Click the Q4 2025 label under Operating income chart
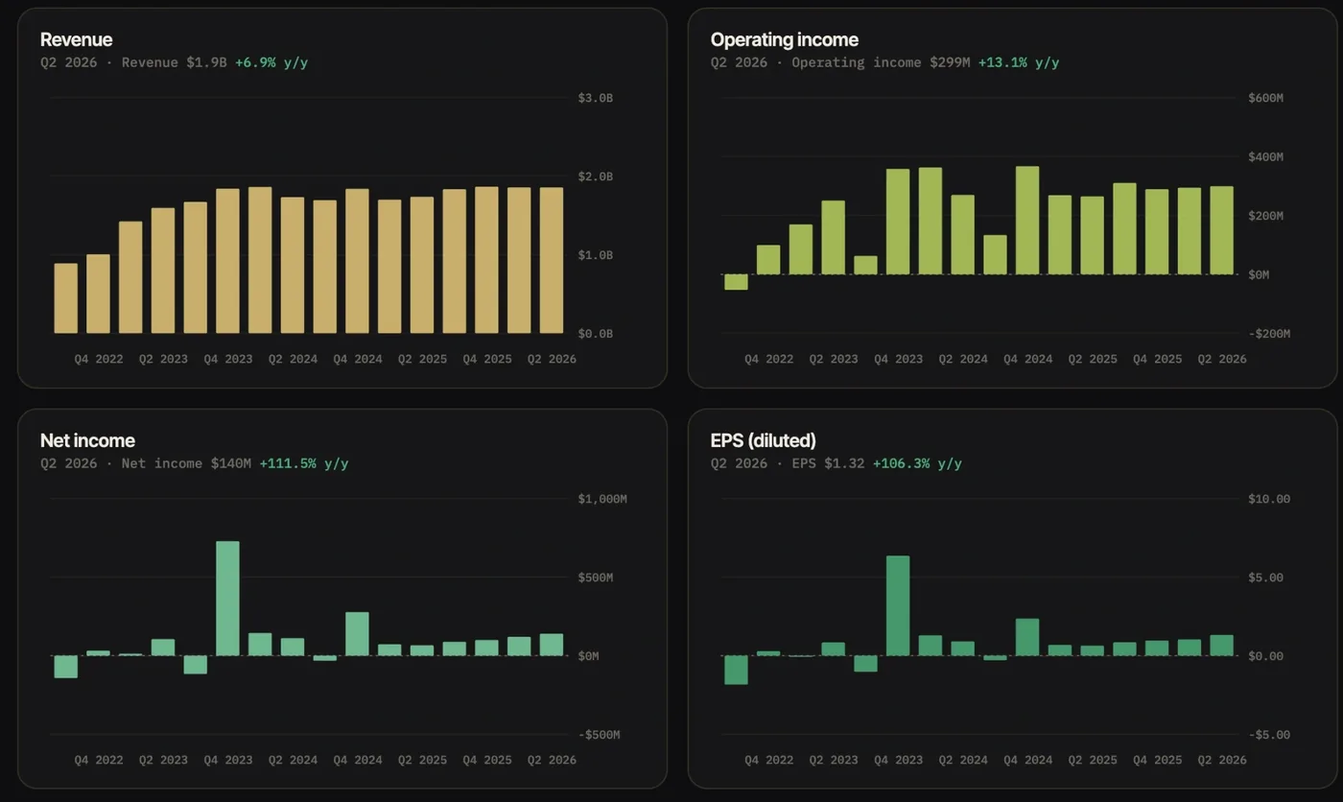1343x802 pixels. (1158, 359)
